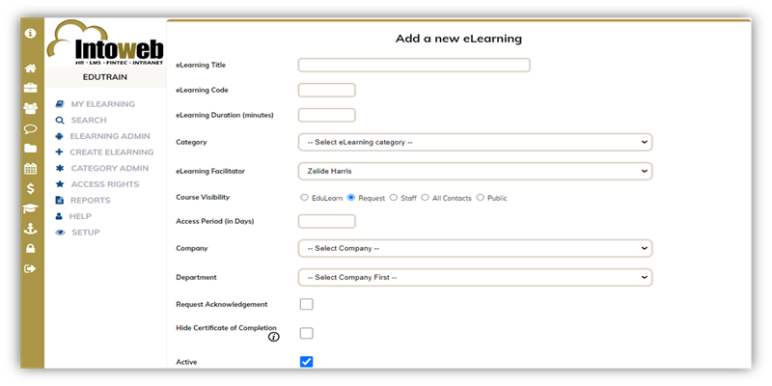
Task: Open the Select Company dropdown
Action: click(475, 248)
